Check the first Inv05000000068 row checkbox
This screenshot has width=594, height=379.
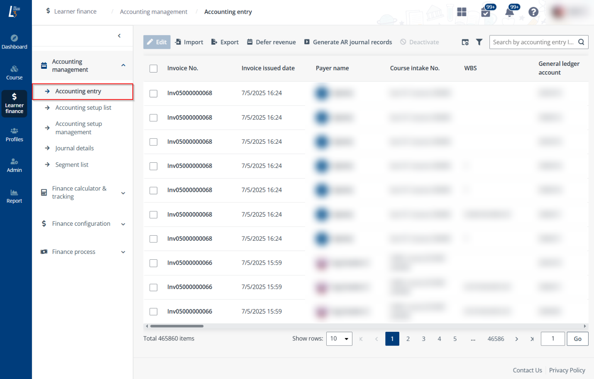tap(154, 94)
